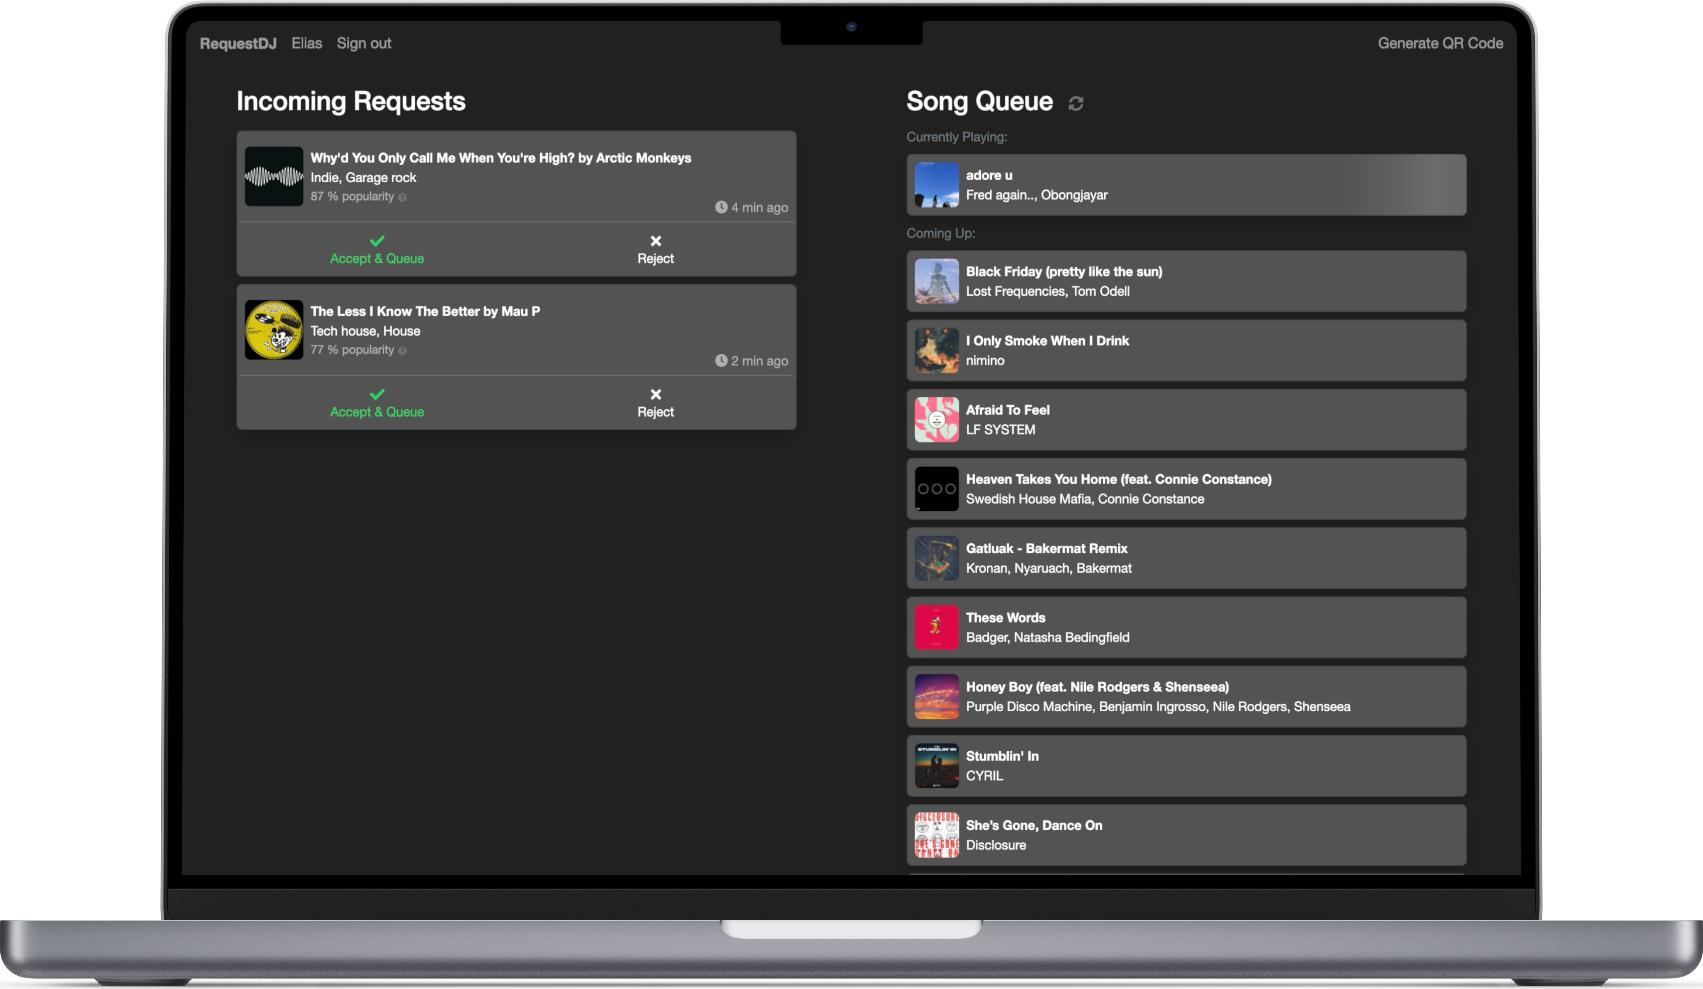Click the Indie, Garage rock genre text

coord(363,178)
